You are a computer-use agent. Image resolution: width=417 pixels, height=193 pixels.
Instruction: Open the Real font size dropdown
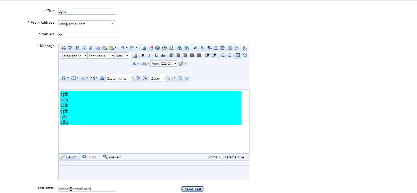(x=122, y=56)
